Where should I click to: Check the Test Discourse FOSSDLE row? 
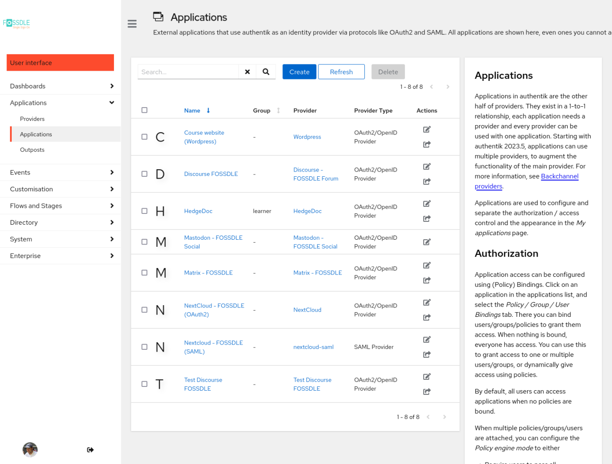pyautogui.click(x=145, y=384)
